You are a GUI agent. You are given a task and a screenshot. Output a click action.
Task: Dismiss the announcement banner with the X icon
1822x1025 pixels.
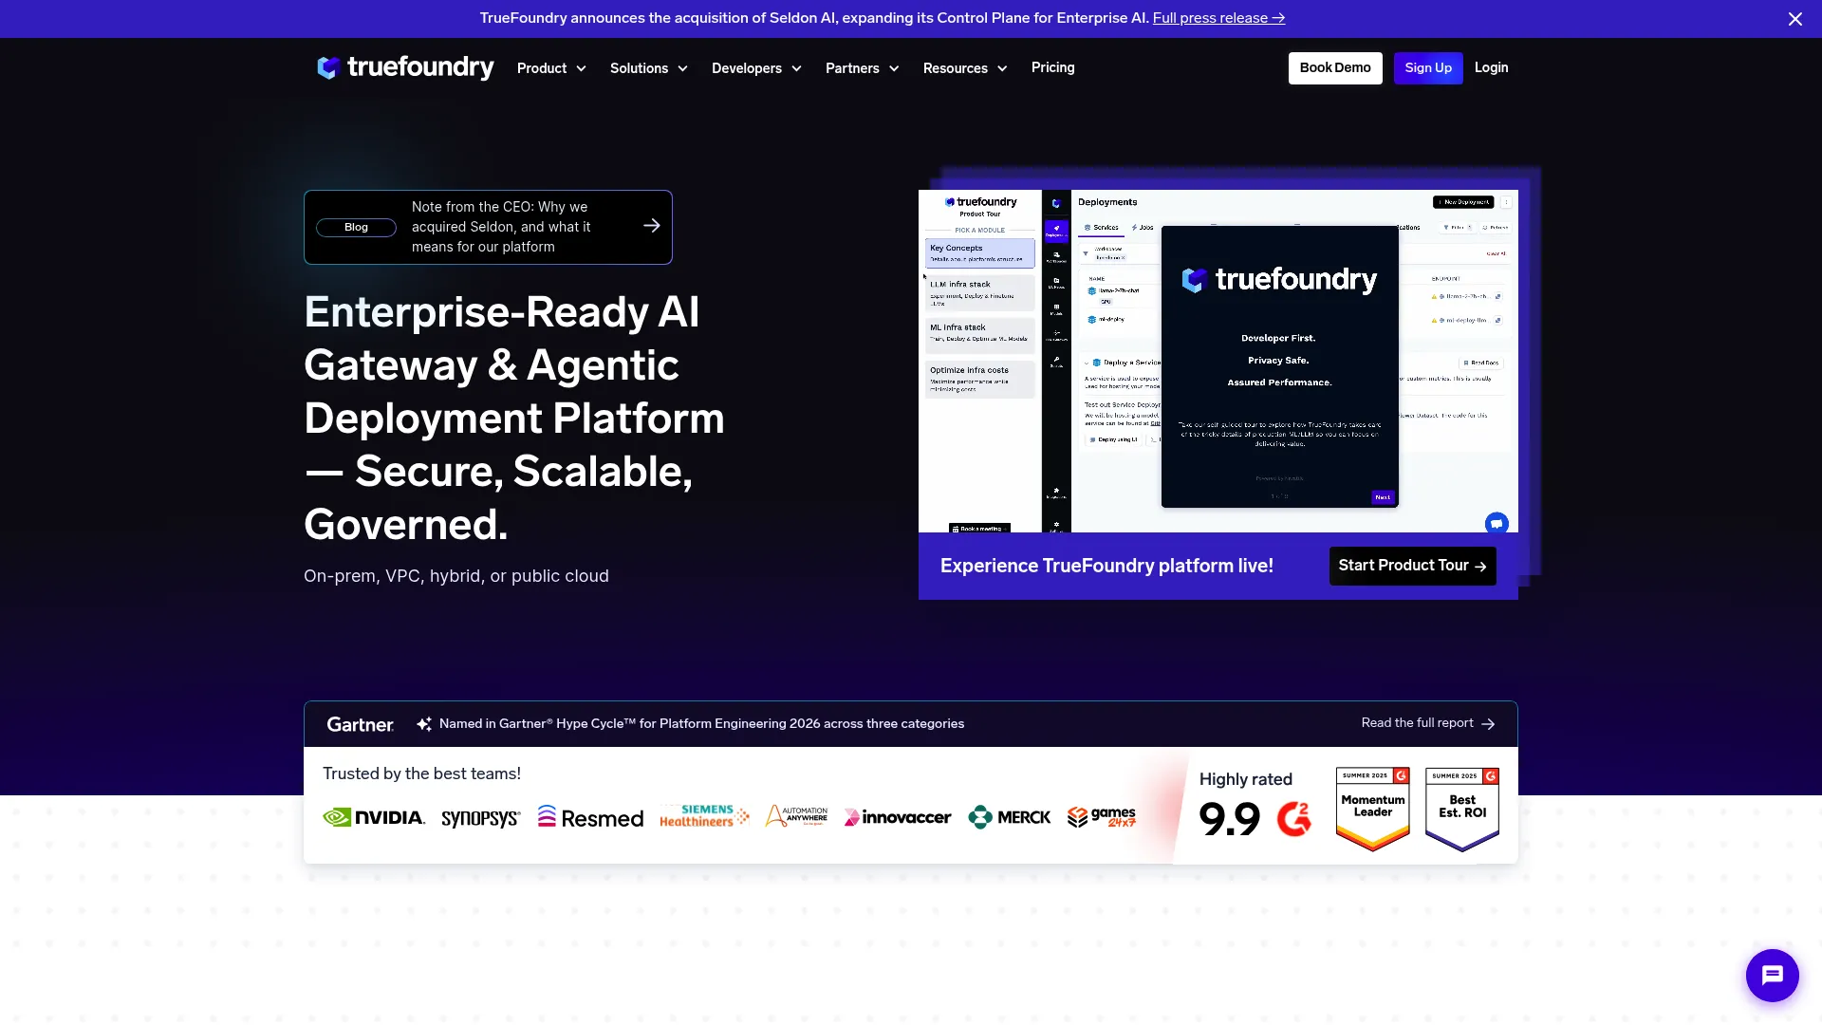(x=1794, y=19)
